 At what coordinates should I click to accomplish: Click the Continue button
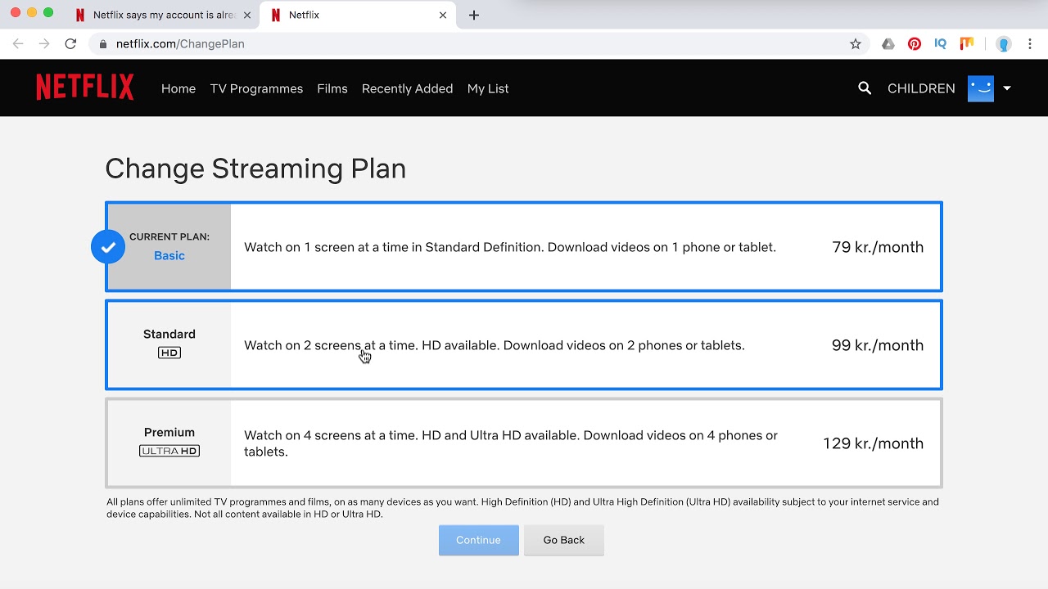[479, 540]
